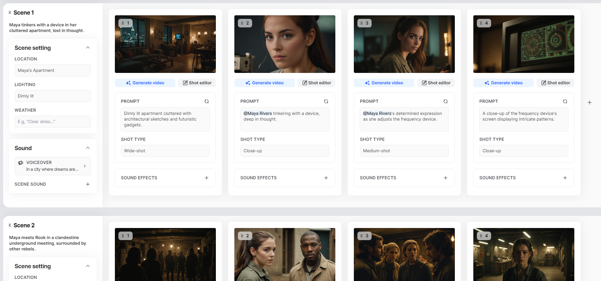Collapse the Sound panel
Screen dimensions: 601x281
point(88,148)
